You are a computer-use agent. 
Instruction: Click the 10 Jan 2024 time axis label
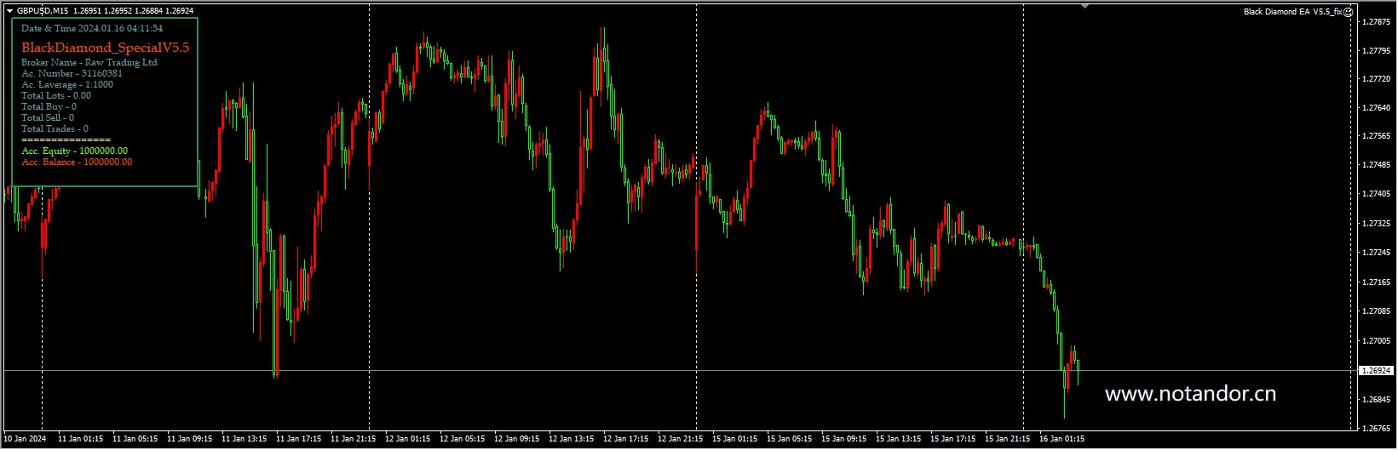tap(25, 440)
